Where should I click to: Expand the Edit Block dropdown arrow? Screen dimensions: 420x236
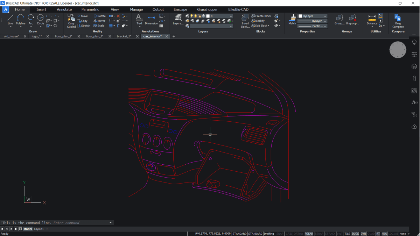point(268,26)
